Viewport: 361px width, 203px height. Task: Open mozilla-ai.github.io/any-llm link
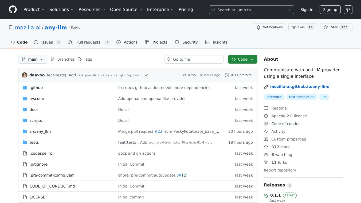pyautogui.click(x=300, y=87)
